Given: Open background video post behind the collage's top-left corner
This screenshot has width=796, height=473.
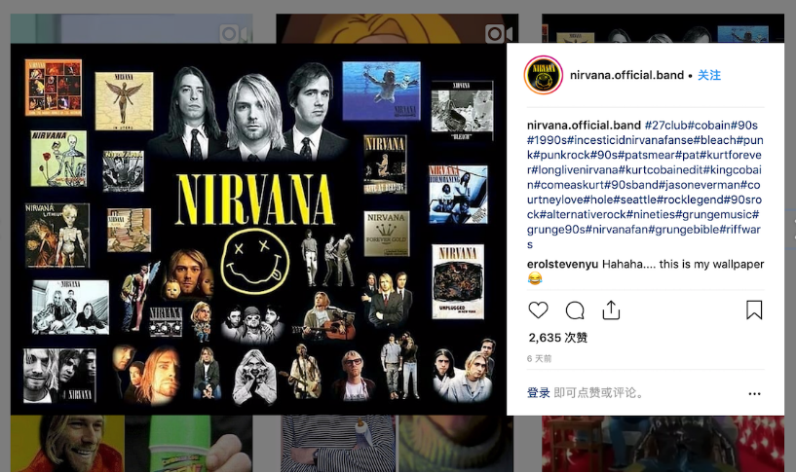Looking at the screenshot, I should point(132,29).
